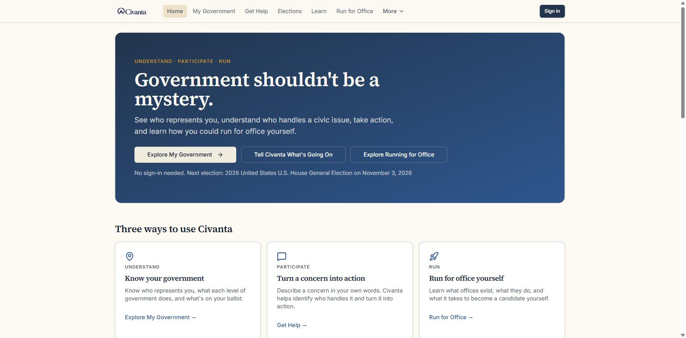Open the Learn nav item
This screenshot has width=686, height=338.
pyautogui.click(x=319, y=11)
